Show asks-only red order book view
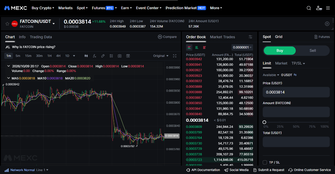 pyautogui.click(x=204, y=47)
